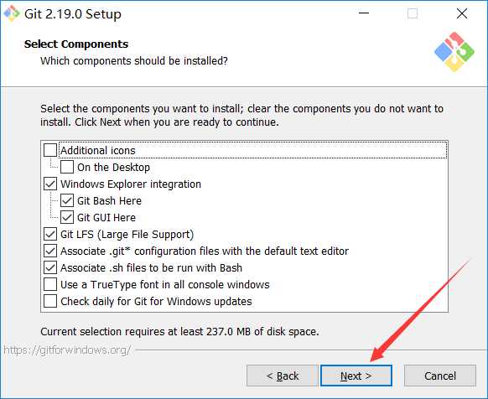
Task: Enable TrueType font in console windows
Action: pos(50,284)
